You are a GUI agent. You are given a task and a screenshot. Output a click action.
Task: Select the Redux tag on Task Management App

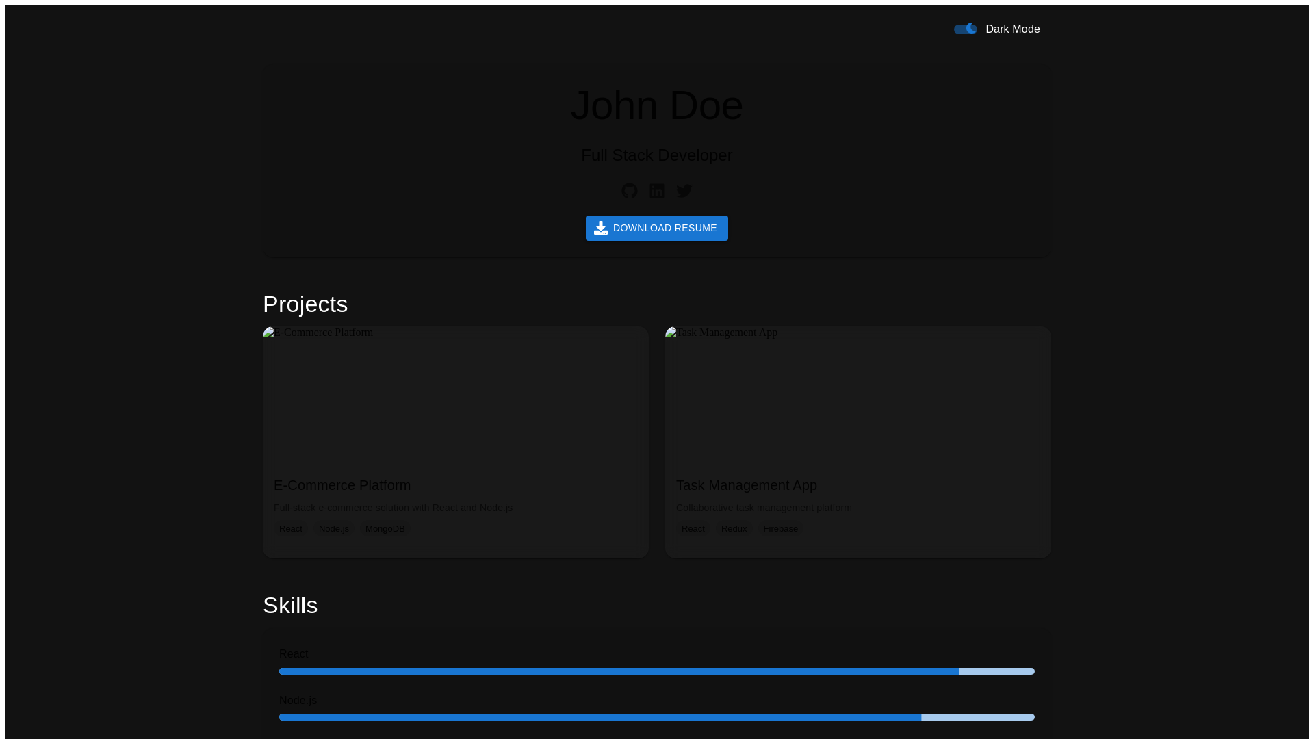coord(733,528)
